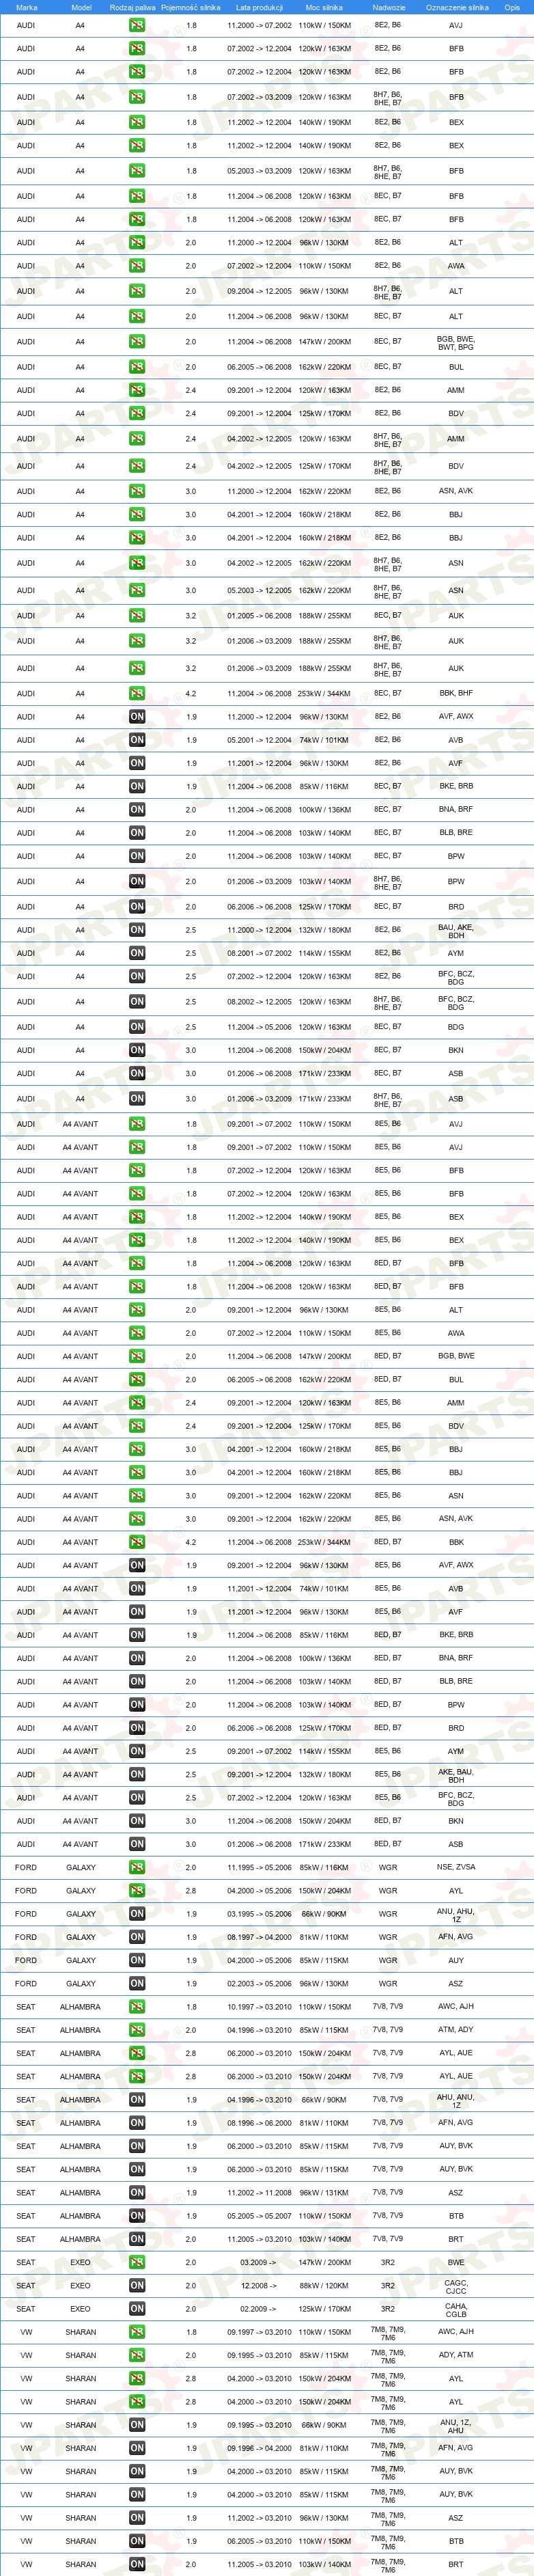The height and width of the screenshot is (2576, 534).
Task: Click diesel ON icon in Ford Galaxy ASZ row
Action: 137,1983
